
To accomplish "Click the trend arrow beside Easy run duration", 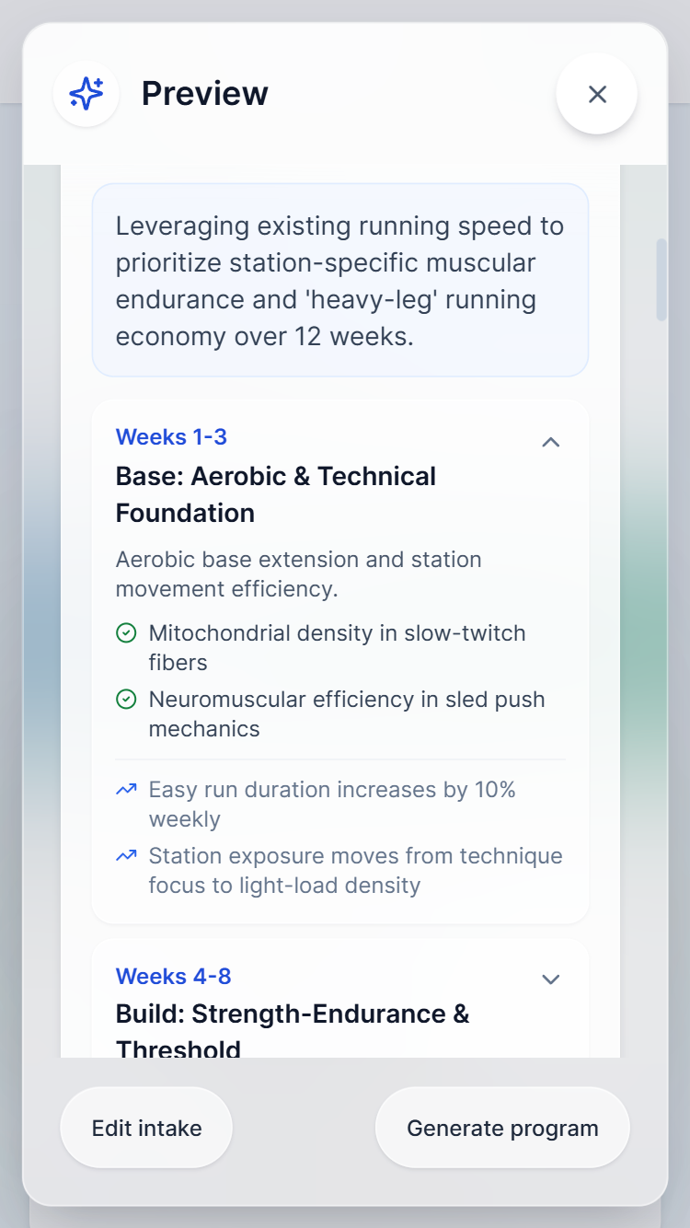I will tap(126, 790).
